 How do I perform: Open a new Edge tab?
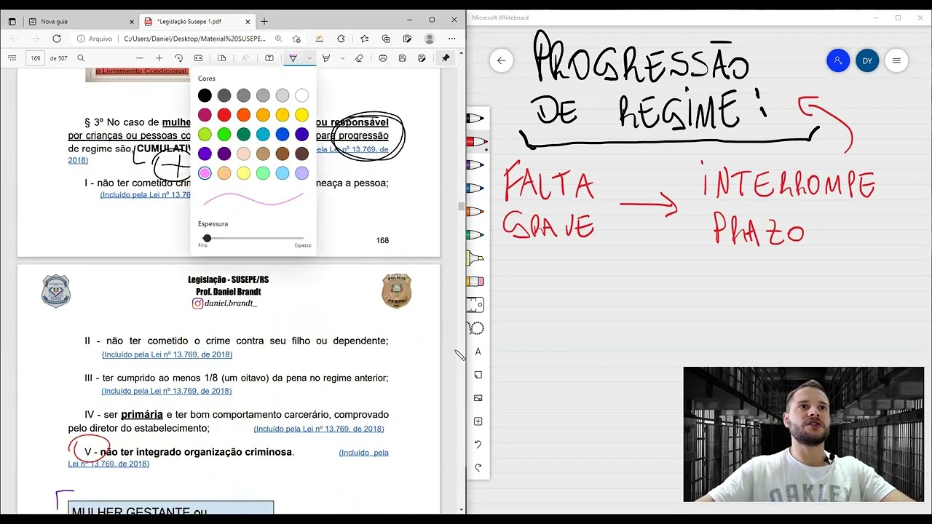point(264,21)
